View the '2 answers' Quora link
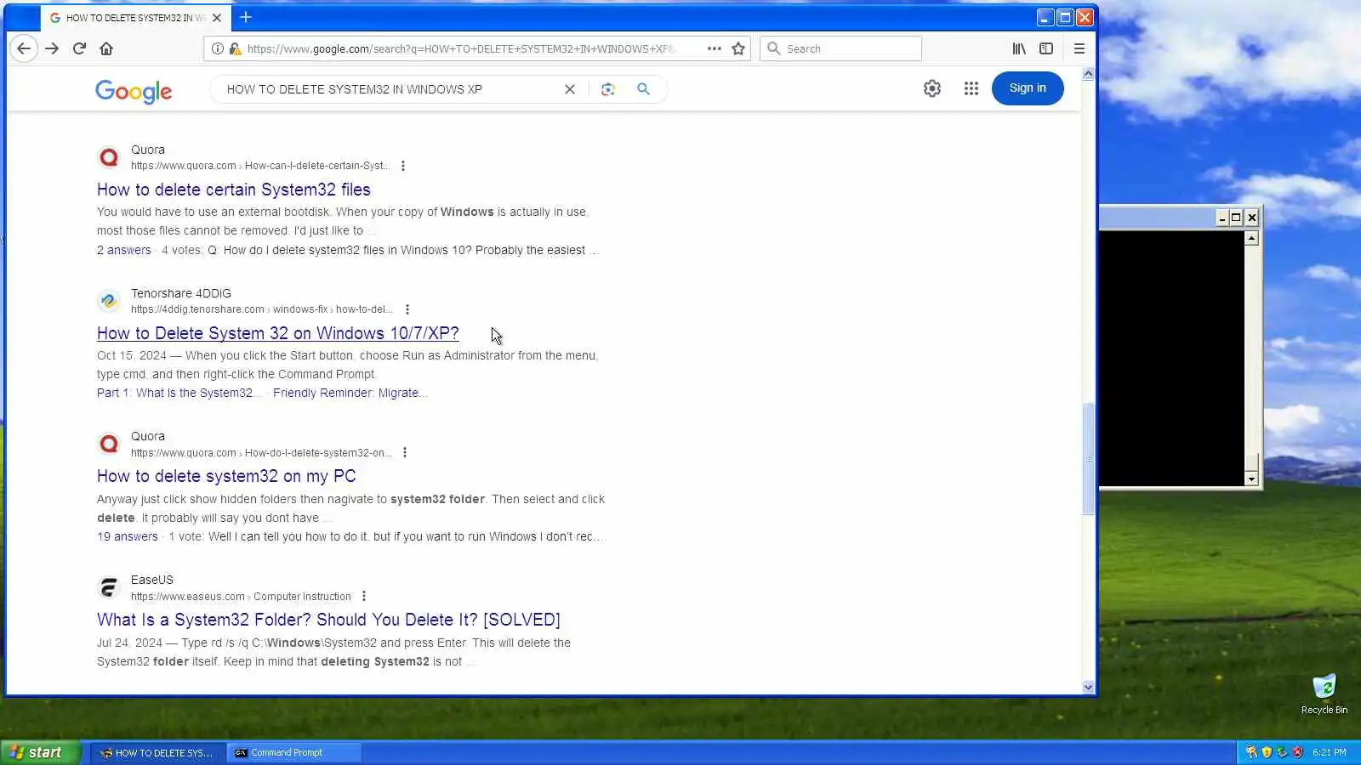This screenshot has height=765, width=1361. (124, 251)
